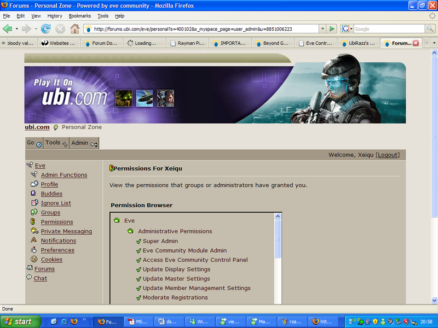Click the Update Display Settings checkmark
Image resolution: width=438 pixels, height=328 pixels.
pyautogui.click(x=139, y=270)
